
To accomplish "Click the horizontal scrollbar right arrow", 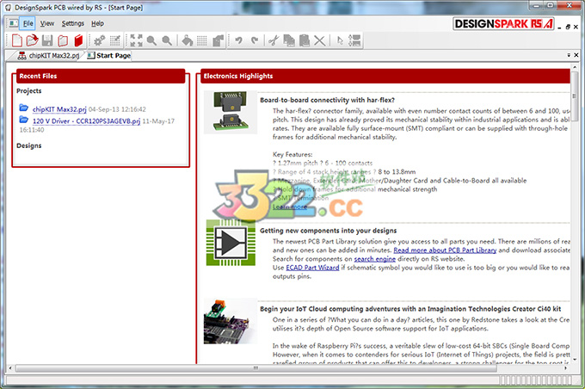I will [565, 368].
